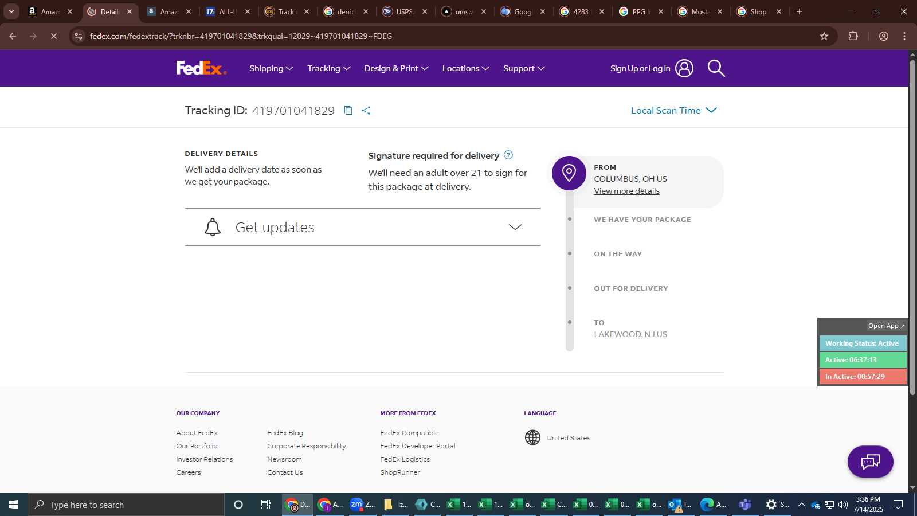Switch to the PPG tab
The height and width of the screenshot is (516, 917).
[x=641, y=11]
